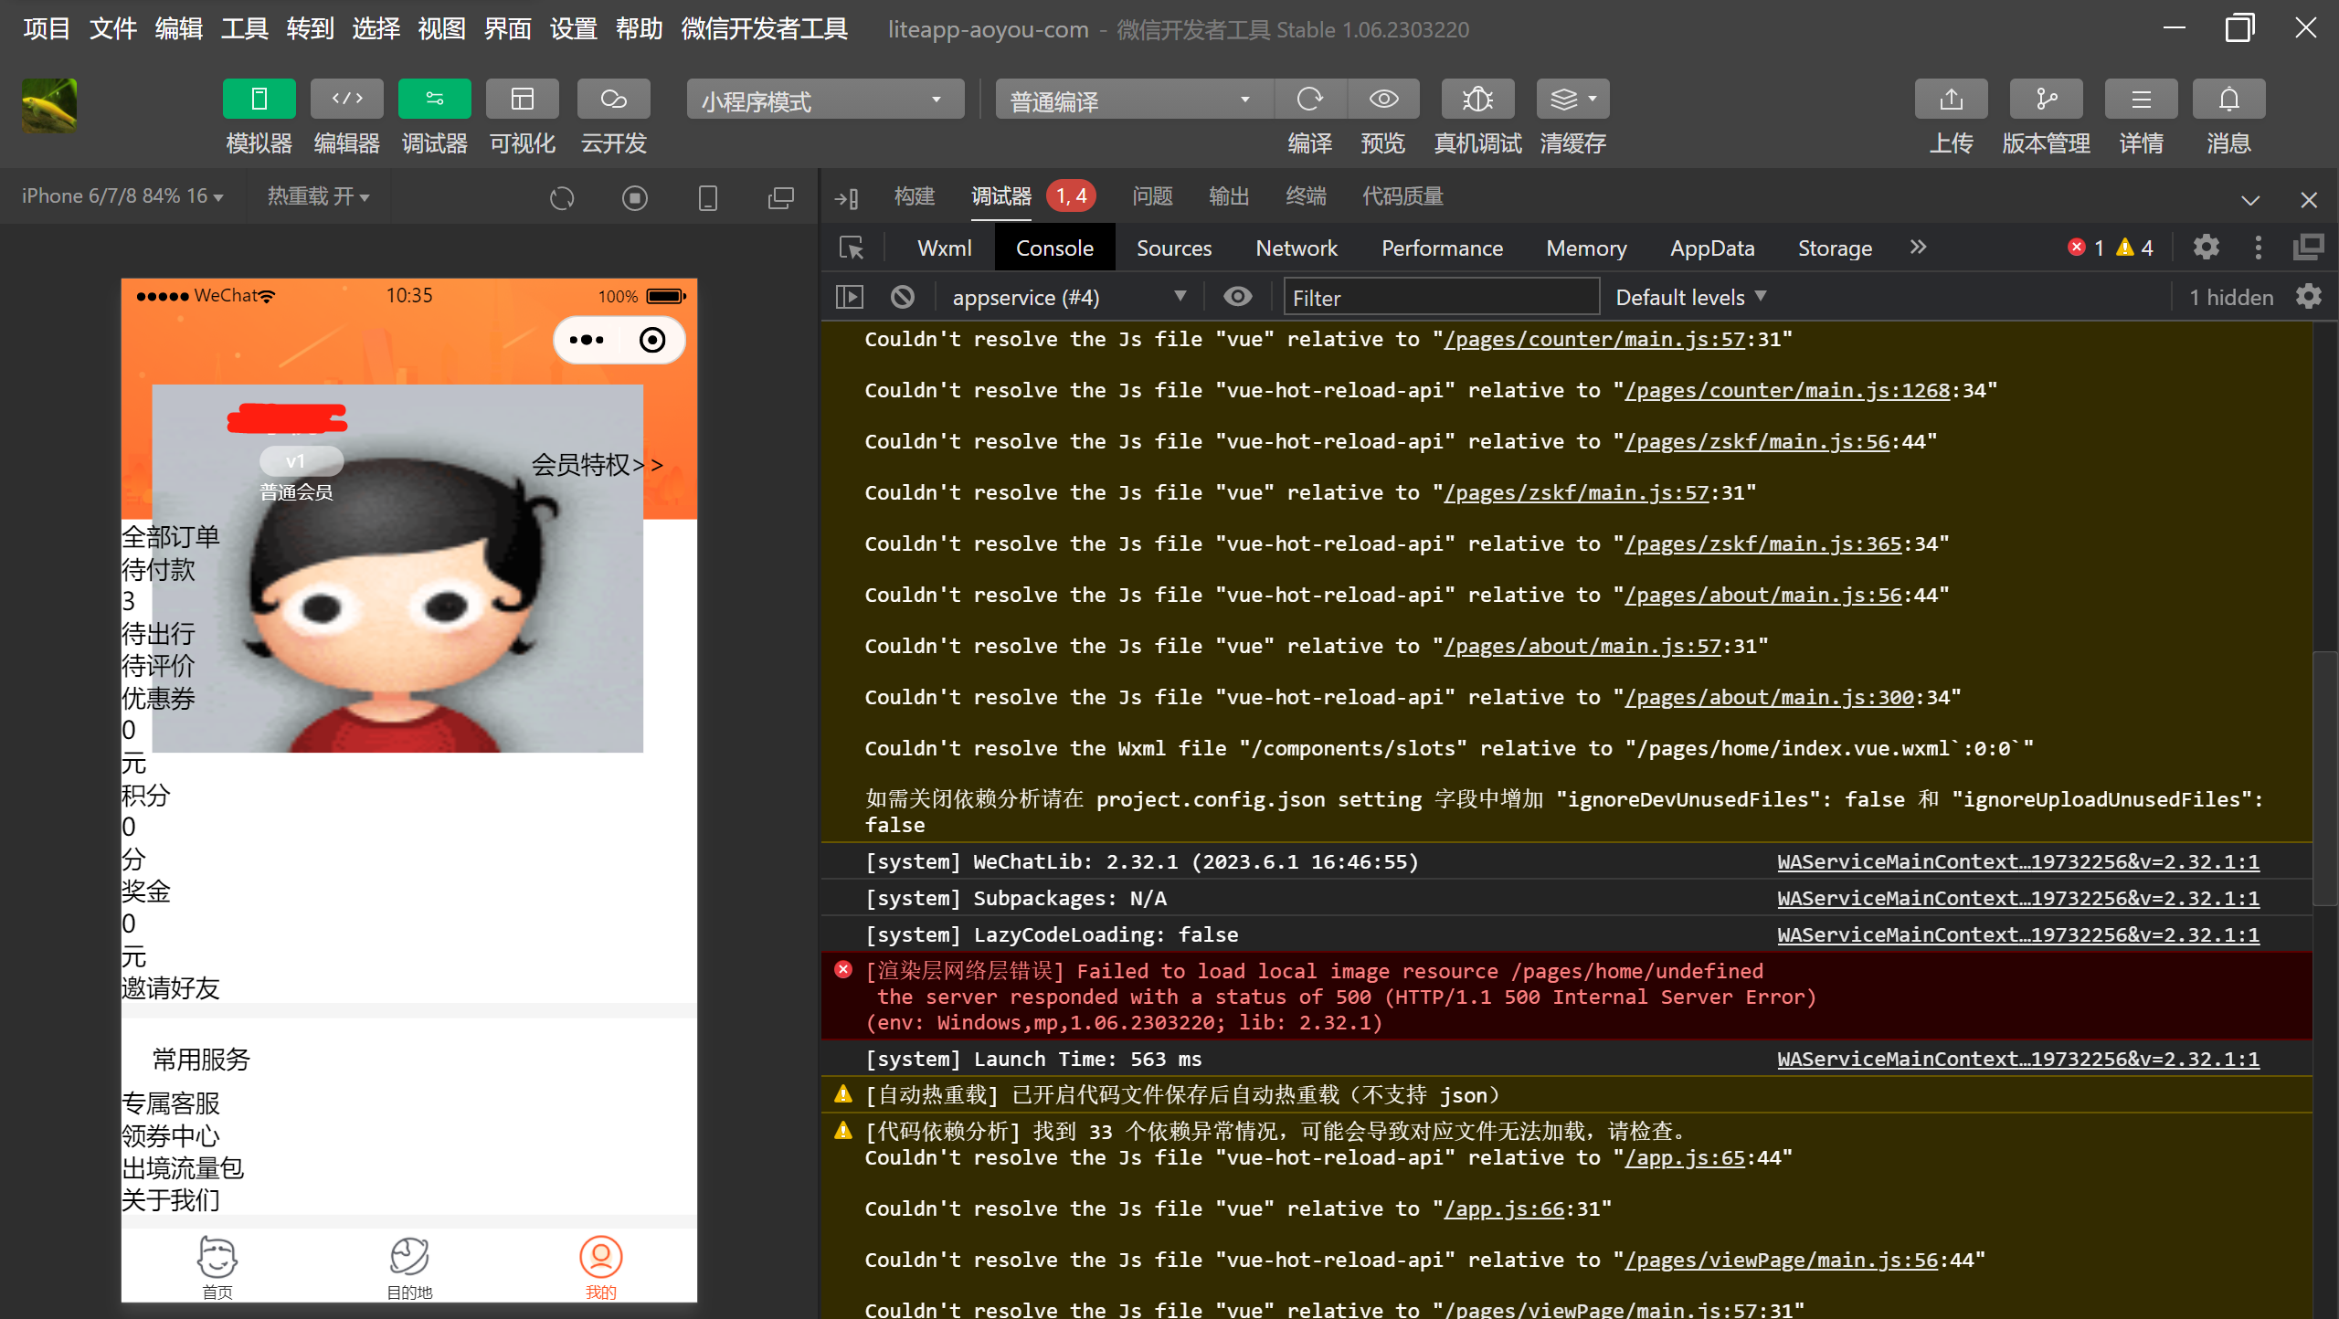This screenshot has height=1319, width=2339.
Task: Select the 目的地 tab bar item
Action: [409, 1268]
